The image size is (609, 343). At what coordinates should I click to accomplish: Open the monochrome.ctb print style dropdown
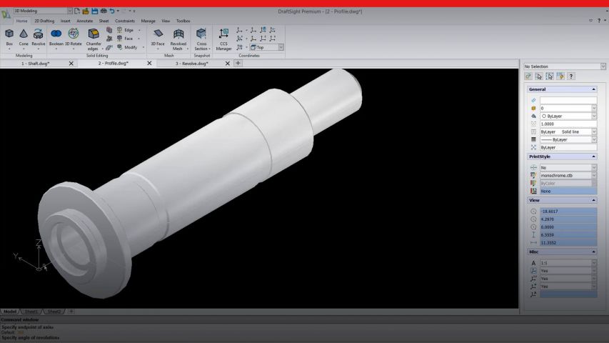(594, 176)
